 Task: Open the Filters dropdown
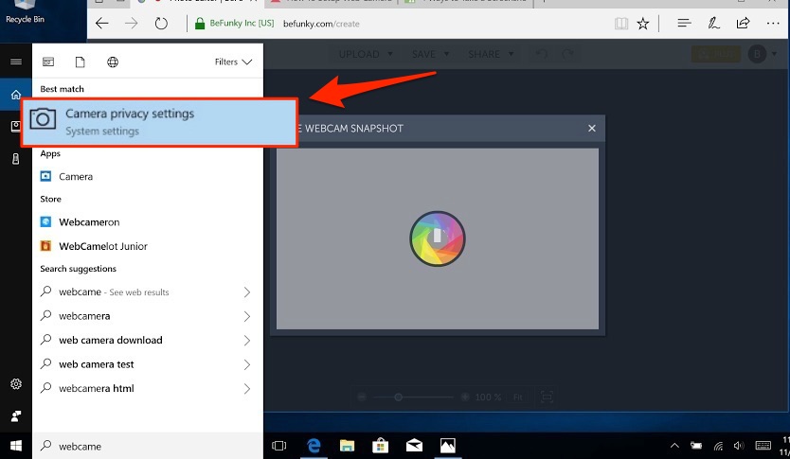pos(233,62)
